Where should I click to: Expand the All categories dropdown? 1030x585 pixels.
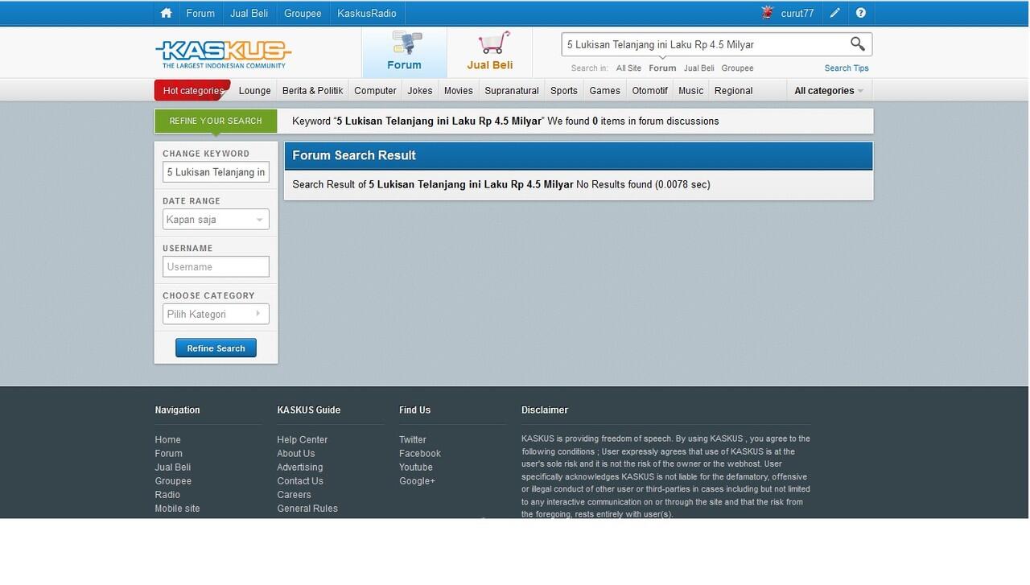click(829, 90)
